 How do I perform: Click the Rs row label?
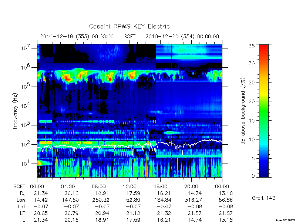point(23,194)
